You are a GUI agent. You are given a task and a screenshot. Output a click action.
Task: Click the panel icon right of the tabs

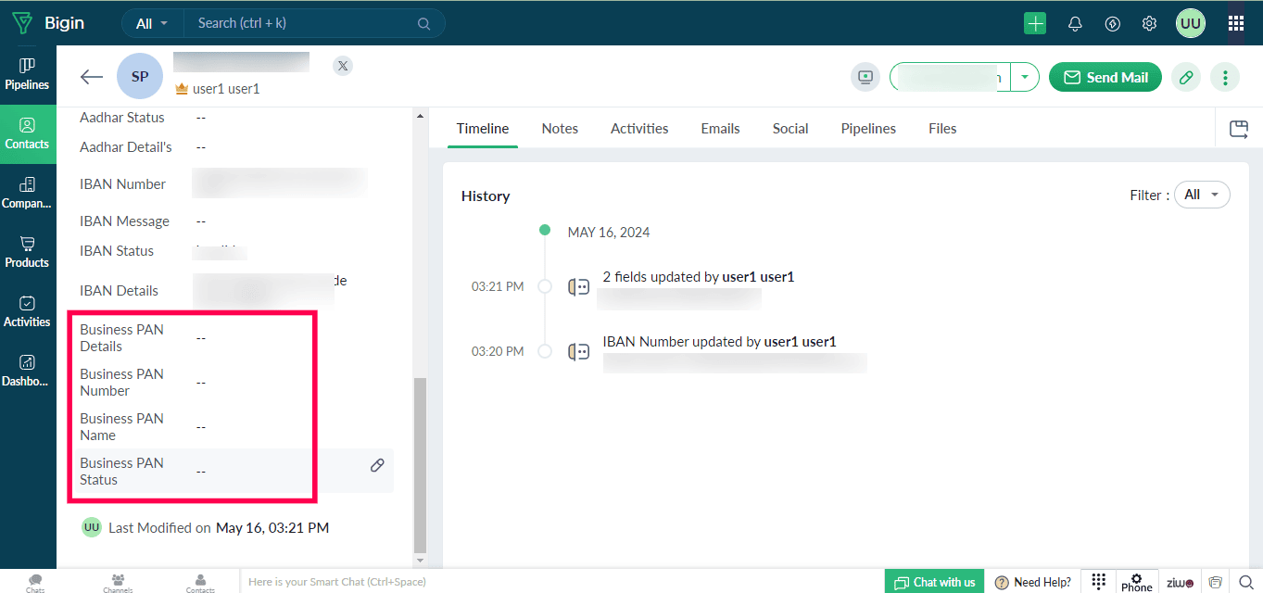pyautogui.click(x=1239, y=129)
